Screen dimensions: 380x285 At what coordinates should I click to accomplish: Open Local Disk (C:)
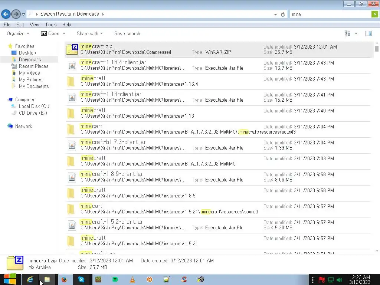(34, 106)
